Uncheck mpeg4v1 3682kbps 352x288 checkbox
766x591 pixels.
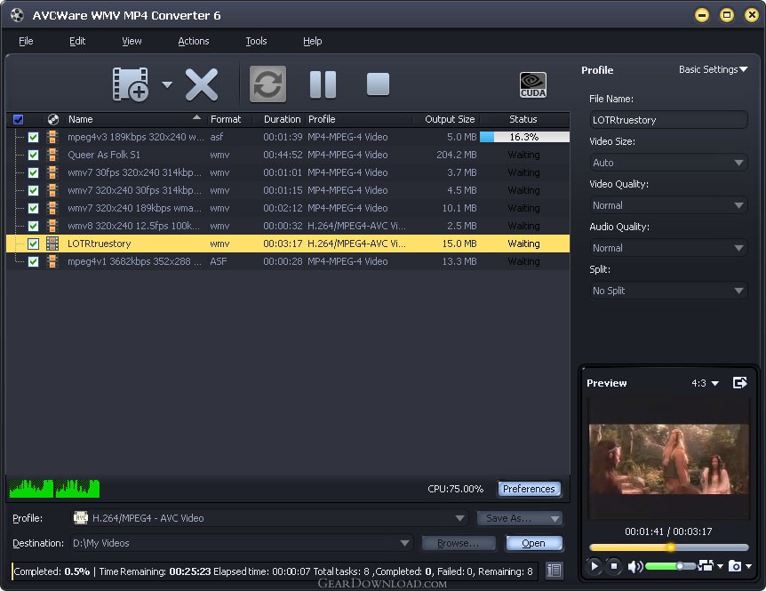33,262
